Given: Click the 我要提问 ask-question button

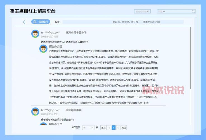Looking at the screenshot, I should [41, 22].
